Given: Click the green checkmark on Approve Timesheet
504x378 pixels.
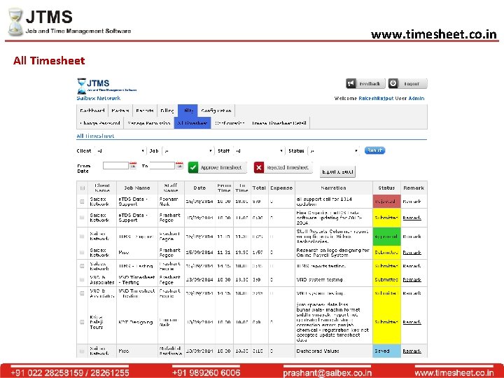Looking at the screenshot, I should 193,167.
